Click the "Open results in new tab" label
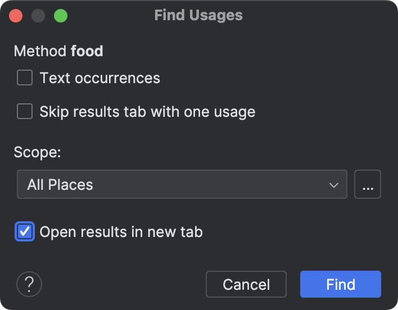This screenshot has width=398, height=310. 121,231
